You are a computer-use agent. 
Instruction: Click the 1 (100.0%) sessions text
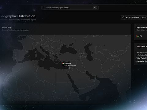point(69,65)
